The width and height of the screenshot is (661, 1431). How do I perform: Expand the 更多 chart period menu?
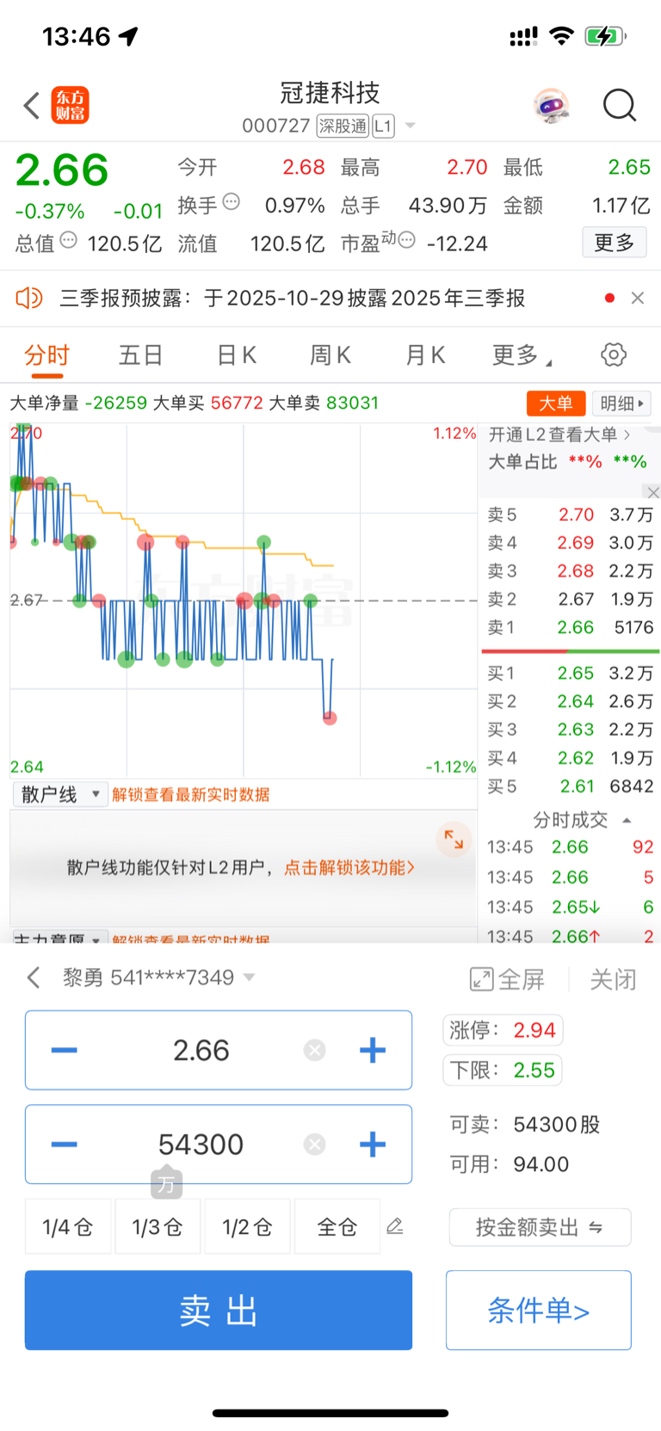pos(521,355)
